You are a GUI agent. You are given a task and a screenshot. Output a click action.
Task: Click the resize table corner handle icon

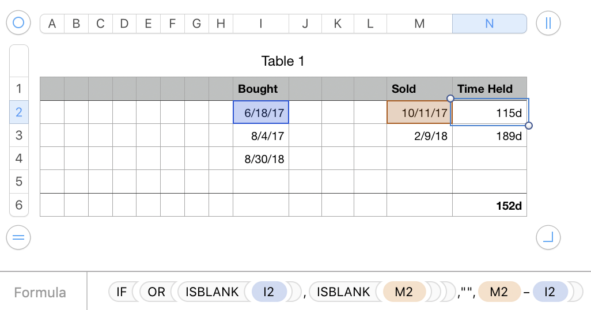coord(548,237)
